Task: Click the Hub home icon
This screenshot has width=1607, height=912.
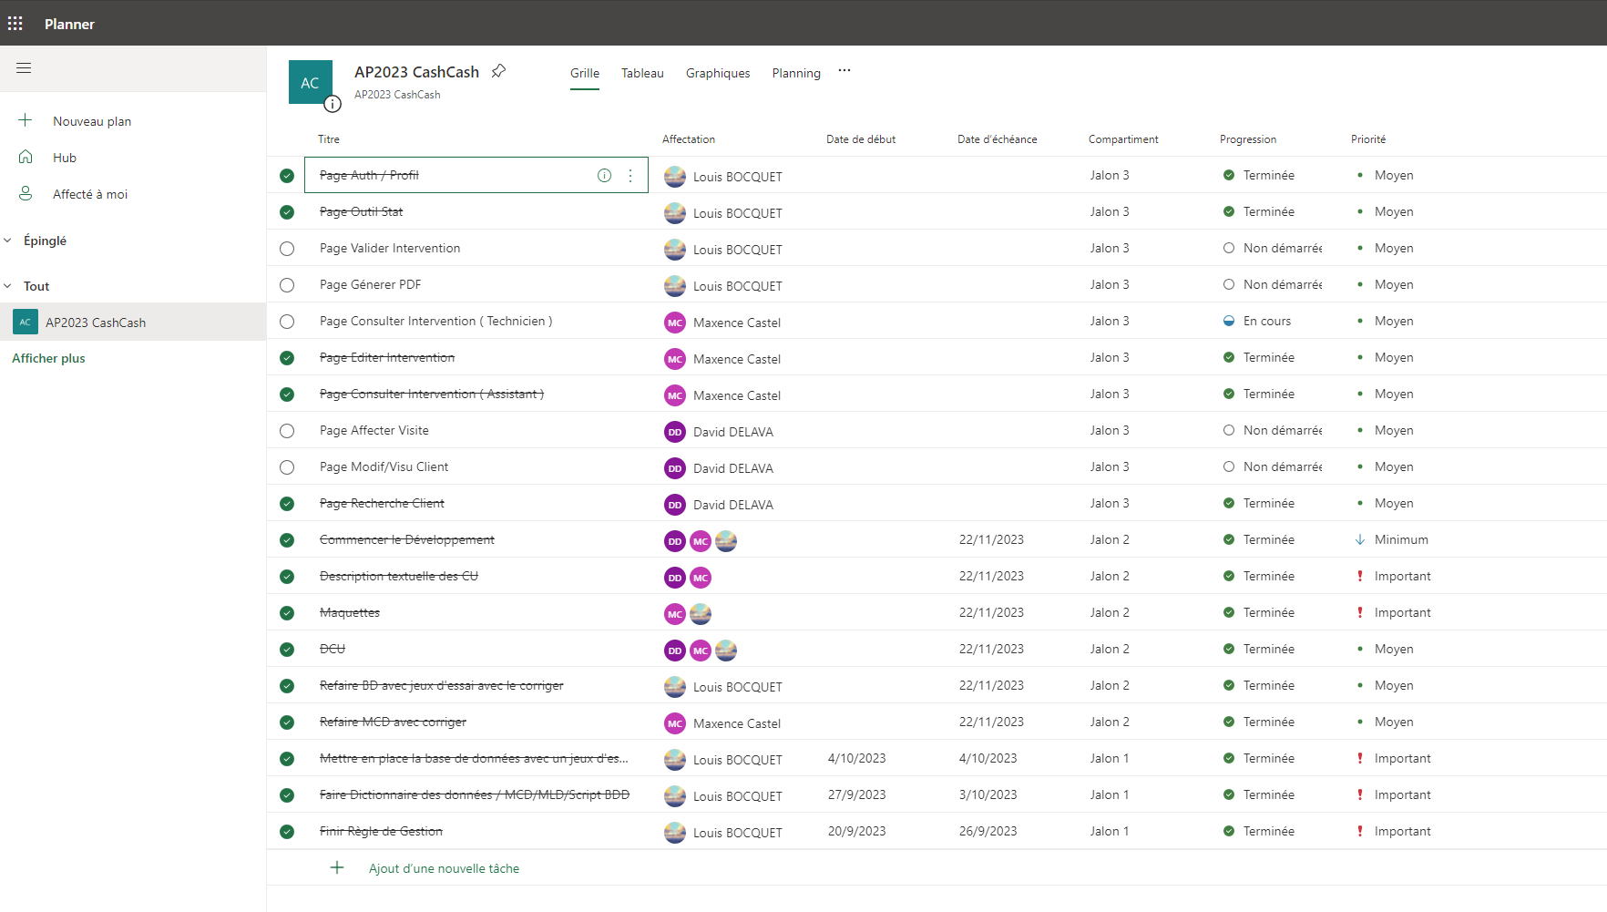Action: tap(26, 158)
